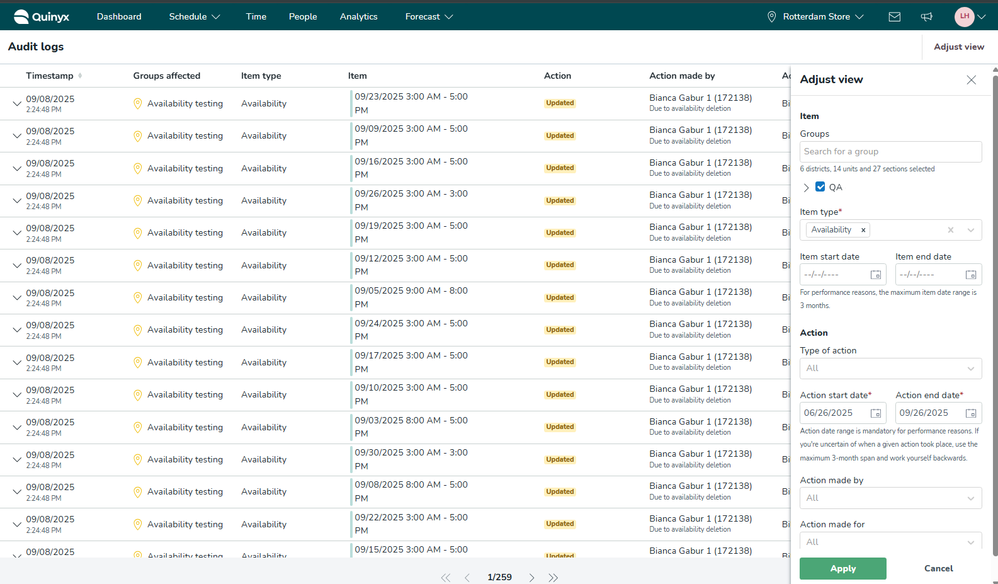Click Availability testing in the 09/08/2025 8:00 AM row

[185, 492]
